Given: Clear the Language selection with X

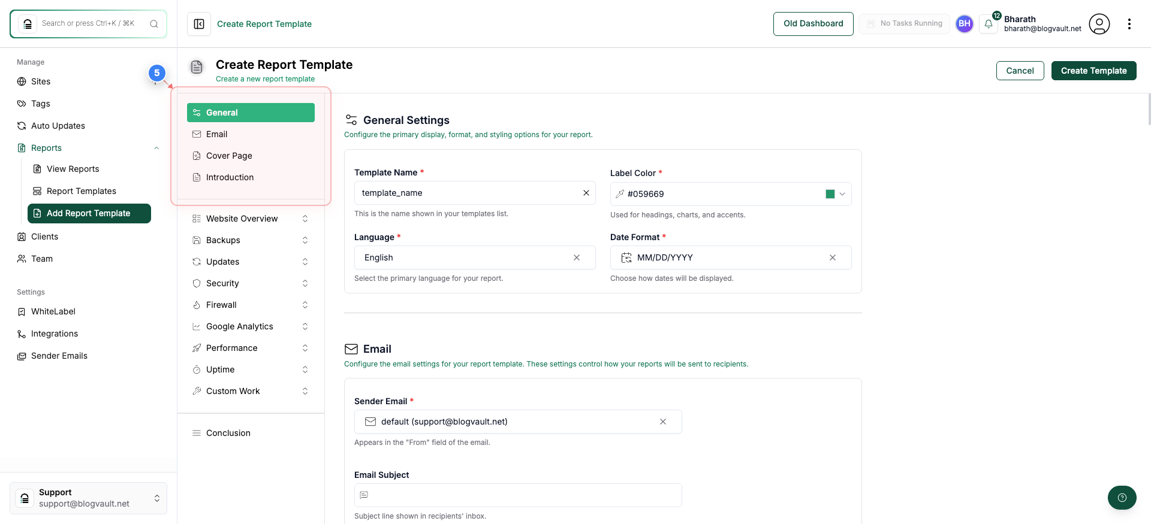Looking at the screenshot, I should click(x=577, y=258).
